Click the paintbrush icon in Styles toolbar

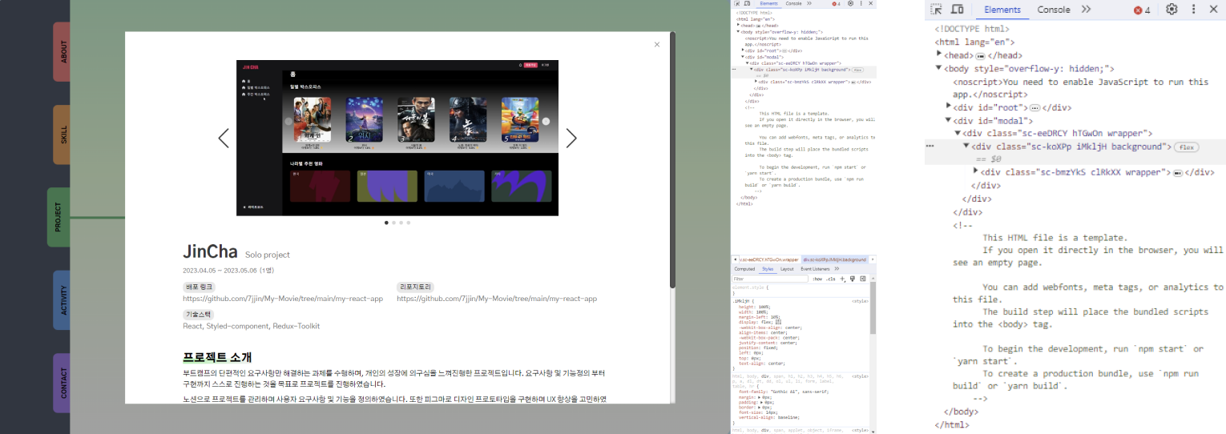853,279
